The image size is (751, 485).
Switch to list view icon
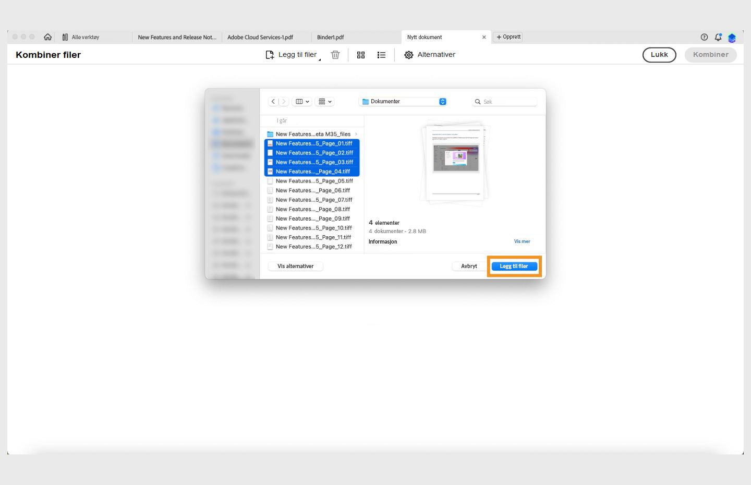[x=381, y=54]
